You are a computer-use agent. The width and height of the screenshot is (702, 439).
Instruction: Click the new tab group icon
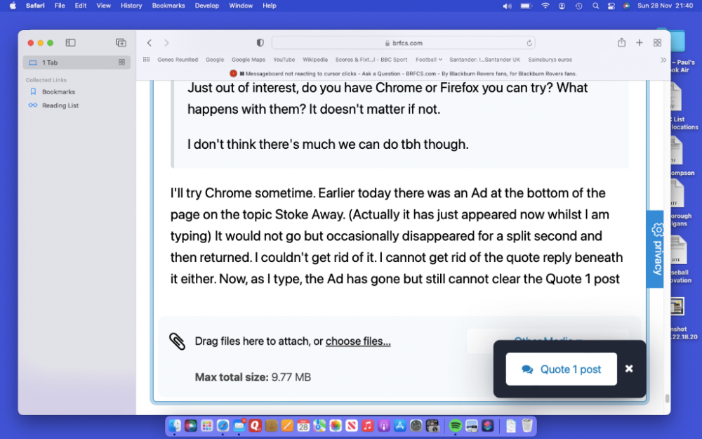[x=121, y=43]
